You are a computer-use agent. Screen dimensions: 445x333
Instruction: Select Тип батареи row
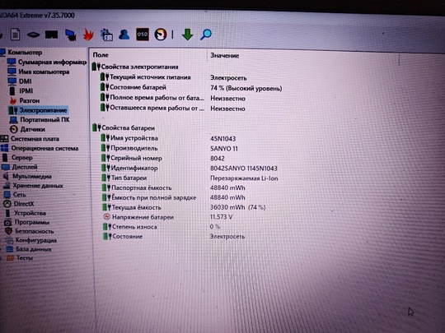pyautogui.click(x=190, y=178)
